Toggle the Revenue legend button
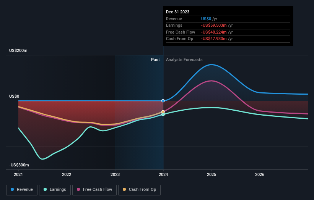Viewport: 314px width, 200px height. coord(22,190)
